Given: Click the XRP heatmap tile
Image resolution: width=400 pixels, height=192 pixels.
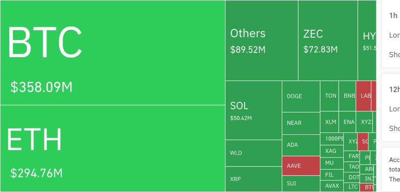Looking at the screenshot, I should (x=254, y=179).
